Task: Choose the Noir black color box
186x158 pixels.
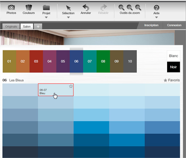Action: [173, 67]
